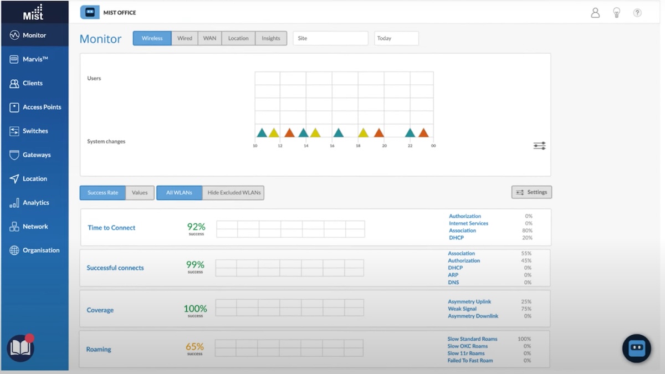Click the Weak Signal classifier link
This screenshot has width=665, height=374.
pos(462,309)
